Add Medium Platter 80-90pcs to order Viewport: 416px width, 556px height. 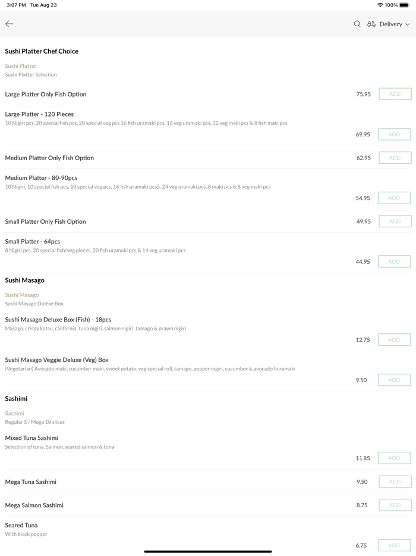tap(395, 198)
